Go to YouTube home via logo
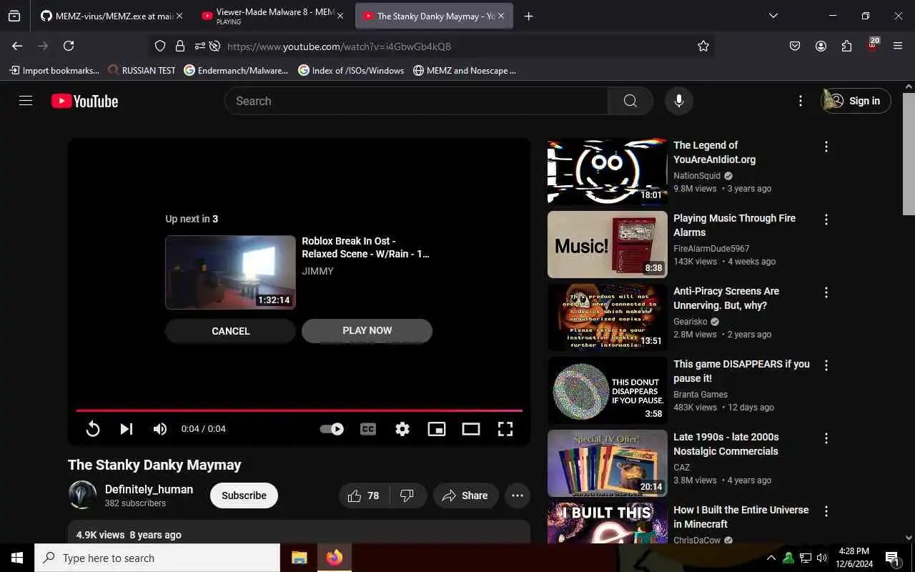 (84, 101)
